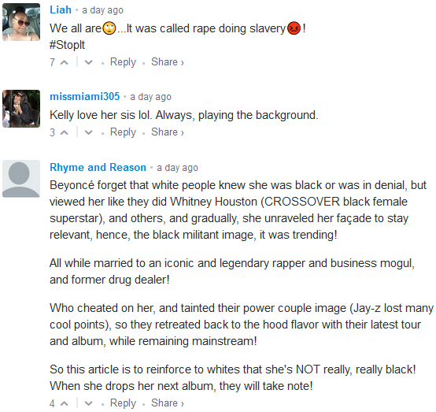Downvote missmiami305's comment

(88, 132)
